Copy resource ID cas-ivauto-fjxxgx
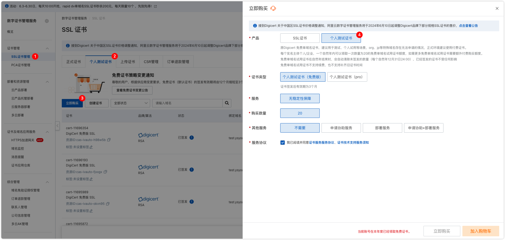505x240 pixels. pyautogui.click(x=105, y=172)
